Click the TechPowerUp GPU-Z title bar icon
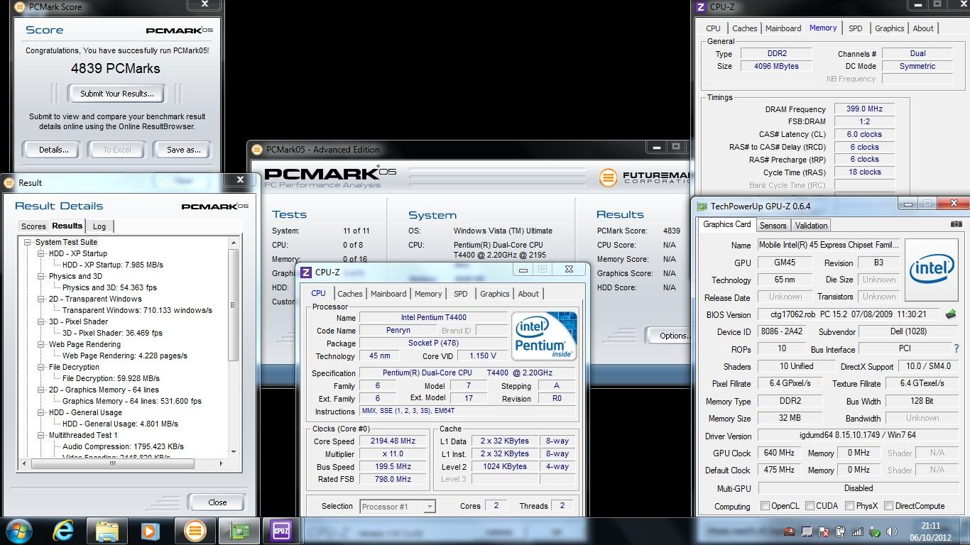Screen dimensions: 970x545 pyautogui.click(x=702, y=207)
